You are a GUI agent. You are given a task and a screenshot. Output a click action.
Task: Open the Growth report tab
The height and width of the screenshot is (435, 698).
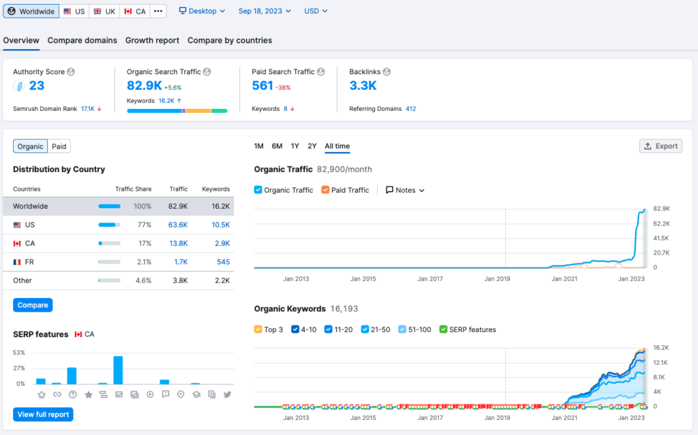pyautogui.click(x=152, y=40)
